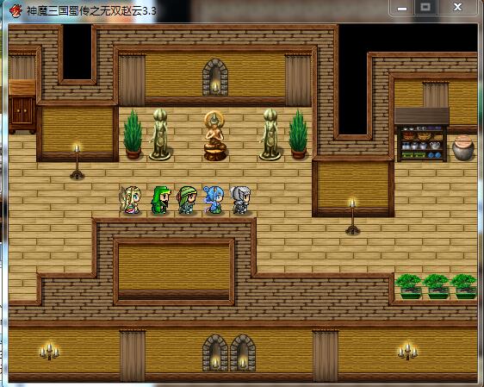Click the rightmost bonsai tree planter

[464, 286]
